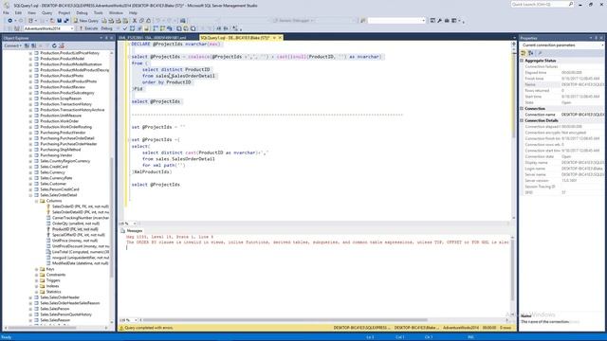Click the Categorized icon in Properties panel
This screenshot has width=607, height=341.
click(x=524, y=53)
